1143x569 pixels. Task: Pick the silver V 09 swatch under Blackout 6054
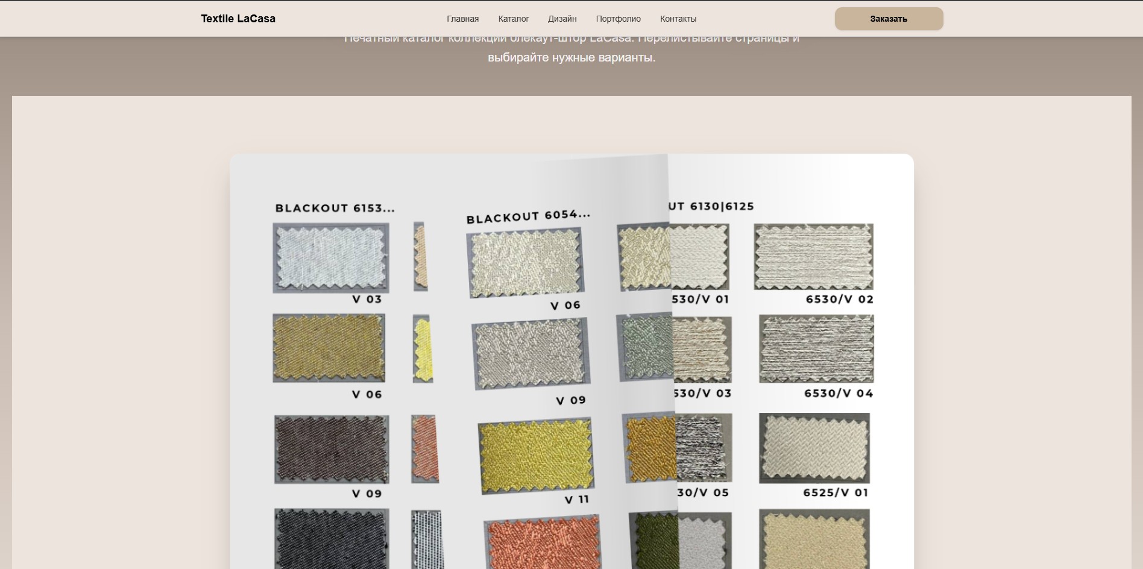pos(531,354)
